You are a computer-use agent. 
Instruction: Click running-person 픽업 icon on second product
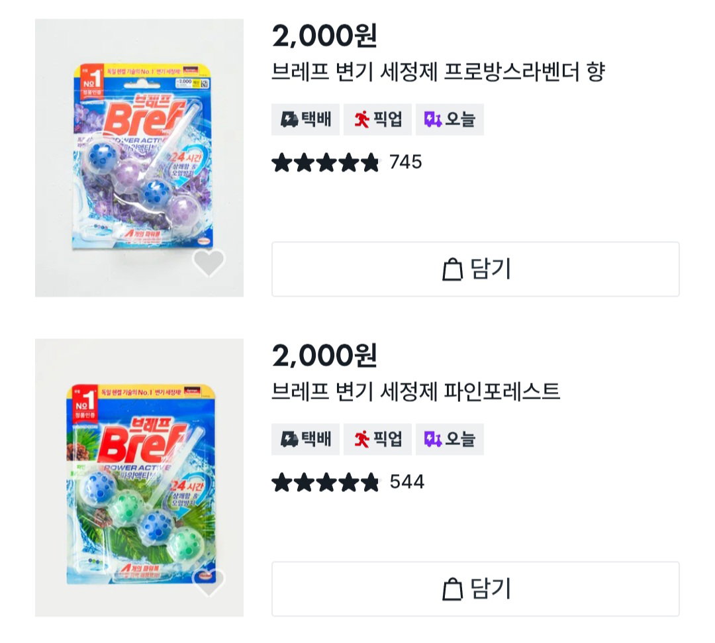(x=361, y=440)
